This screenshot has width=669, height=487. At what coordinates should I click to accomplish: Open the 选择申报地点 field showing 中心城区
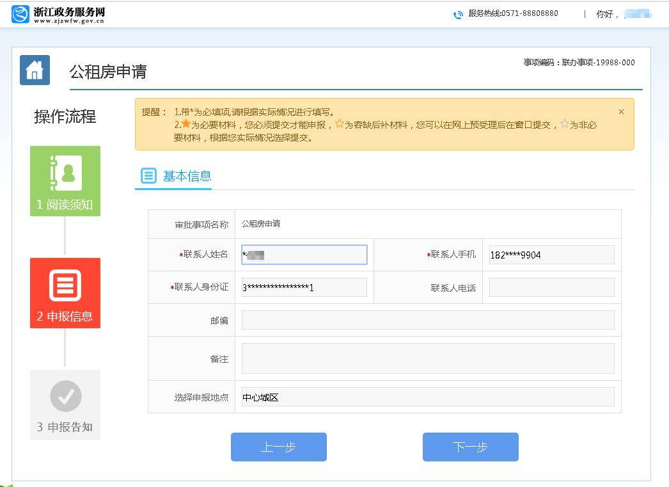(x=428, y=397)
